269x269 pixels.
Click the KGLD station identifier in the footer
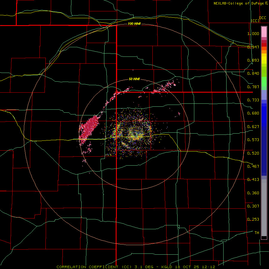tap(167, 267)
